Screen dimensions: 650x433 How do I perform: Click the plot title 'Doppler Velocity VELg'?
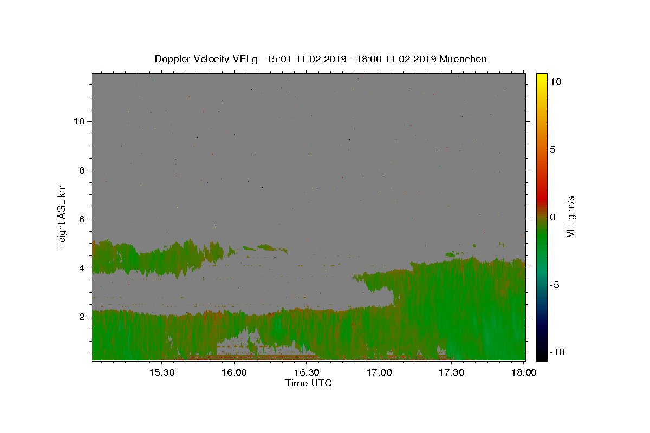[206, 59]
